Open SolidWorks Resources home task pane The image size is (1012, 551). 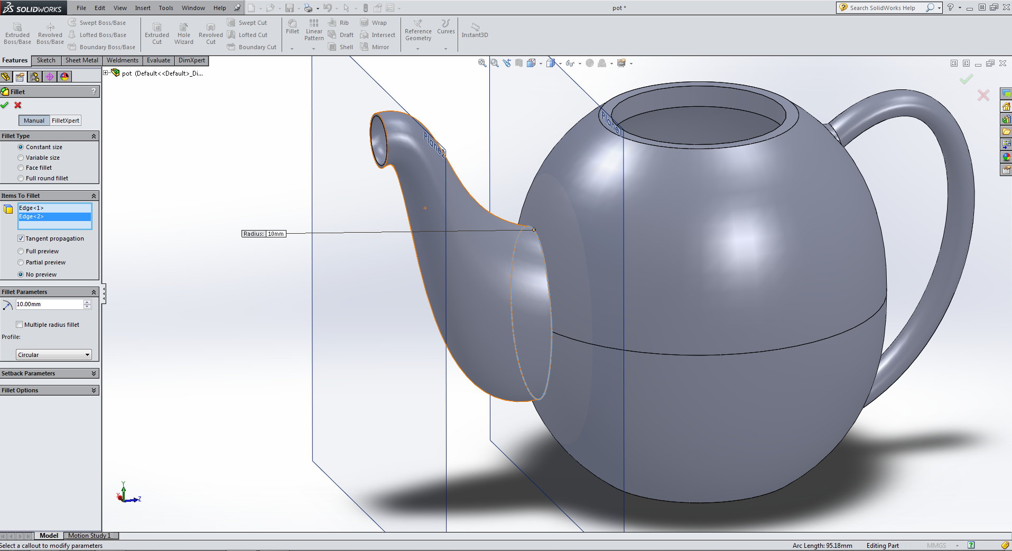click(1006, 106)
